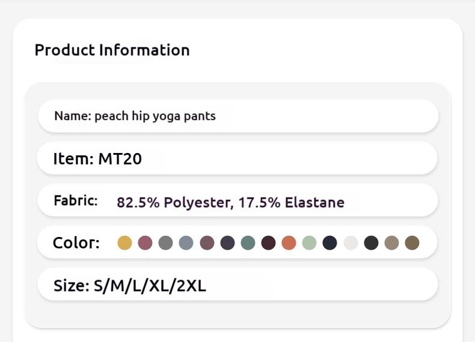The image size is (475, 342).
Task: Pick the off-white color swatch
Action: (x=351, y=243)
